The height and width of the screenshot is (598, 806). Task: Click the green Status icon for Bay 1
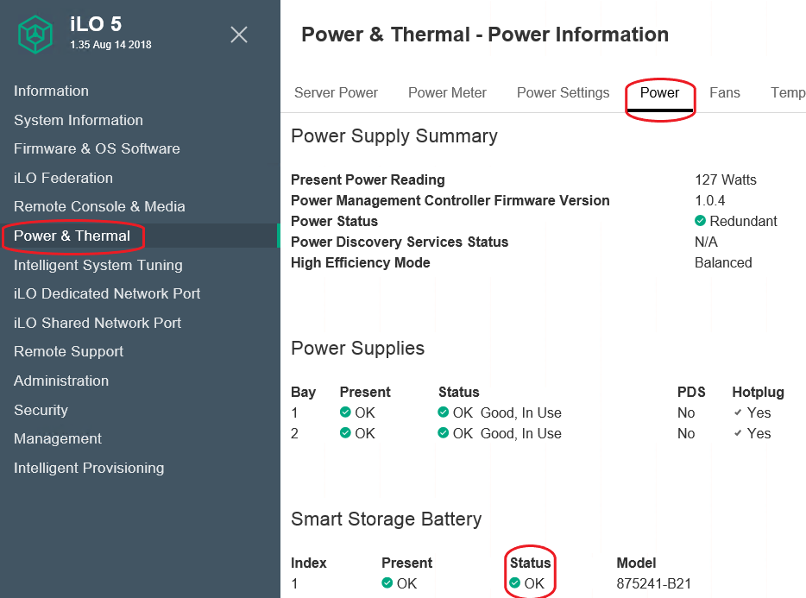(x=443, y=412)
